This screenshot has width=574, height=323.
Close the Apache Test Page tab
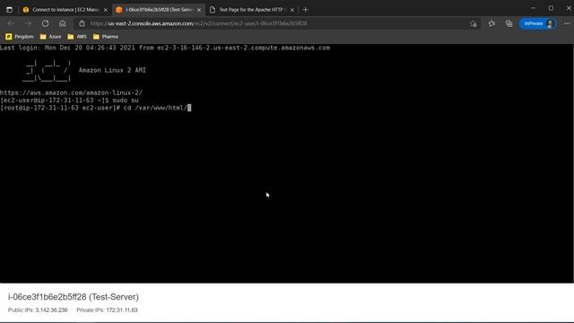click(292, 10)
